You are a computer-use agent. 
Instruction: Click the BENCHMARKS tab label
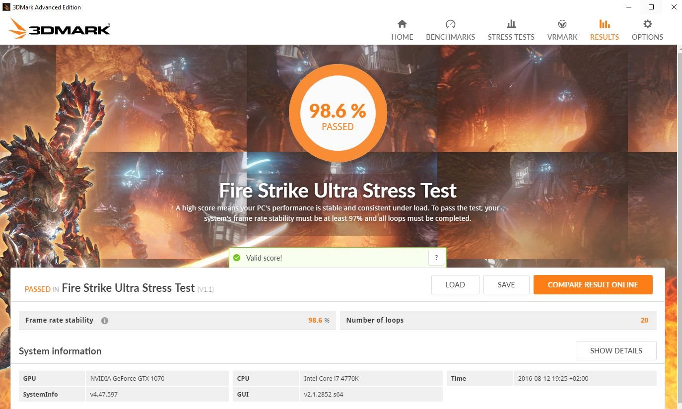click(x=450, y=37)
